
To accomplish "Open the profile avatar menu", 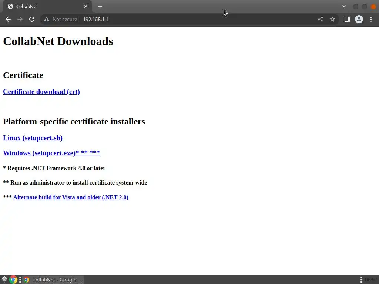I will 359,19.
